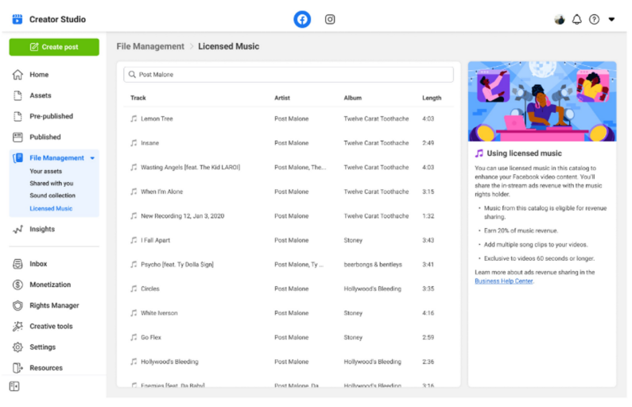Click the Insights graph icon
Viewport: 632px width, 407px height.
pyautogui.click(x=17, y=229)
